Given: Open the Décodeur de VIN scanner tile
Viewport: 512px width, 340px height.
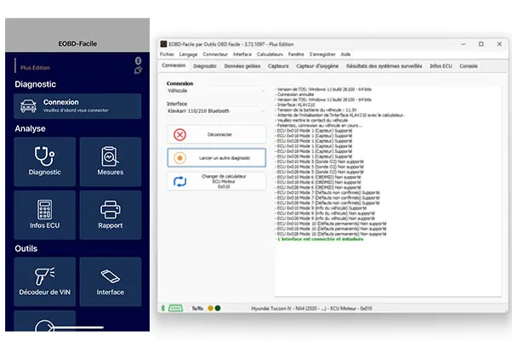Looking at the screenshot, I should [45, 281].
